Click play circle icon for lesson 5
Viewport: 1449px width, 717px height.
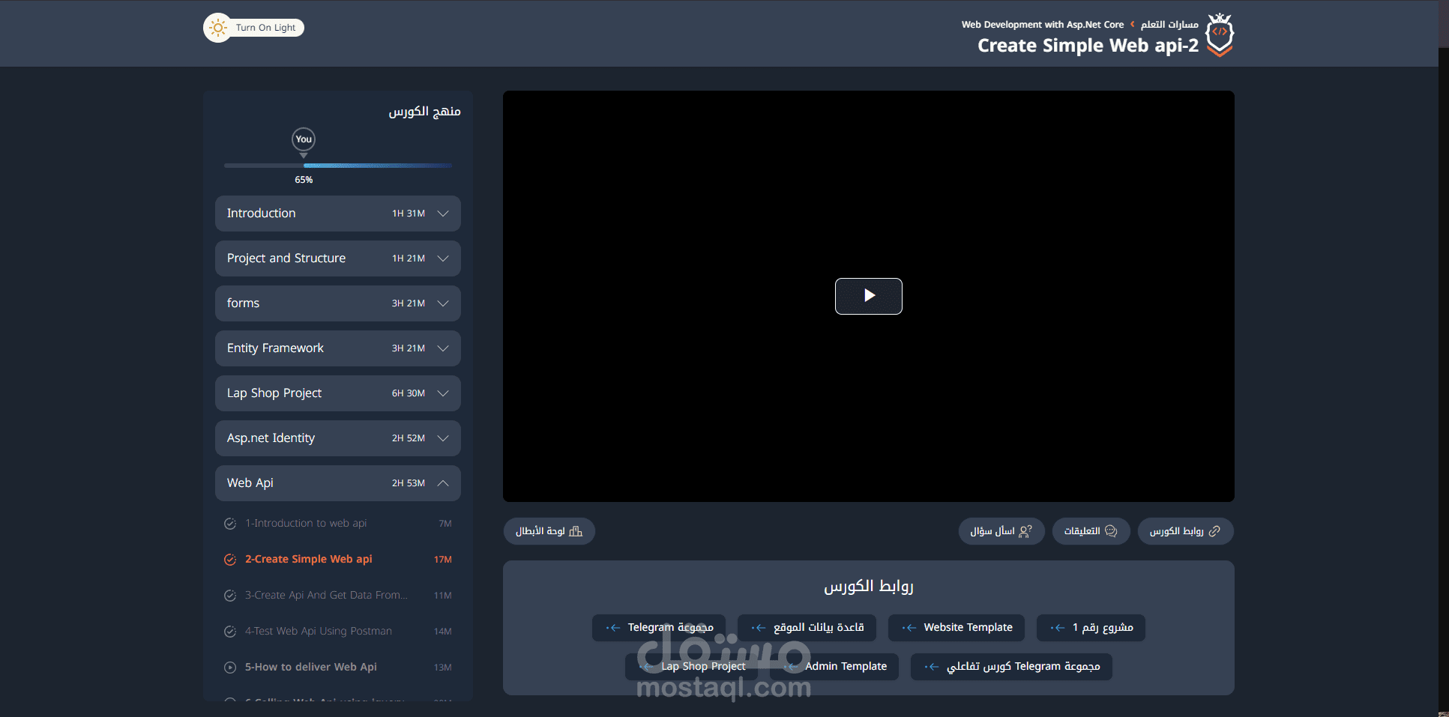pyautogui.click(x=230, y=668)
